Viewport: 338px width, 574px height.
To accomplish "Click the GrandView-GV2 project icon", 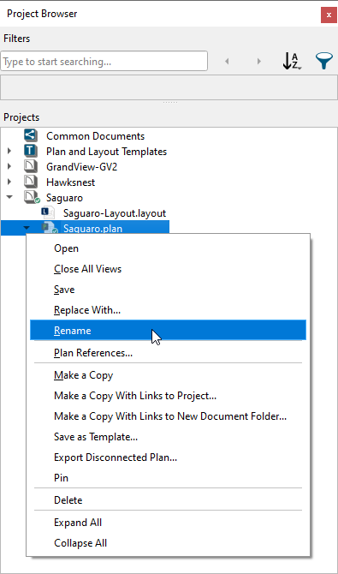I will point(31,166).
